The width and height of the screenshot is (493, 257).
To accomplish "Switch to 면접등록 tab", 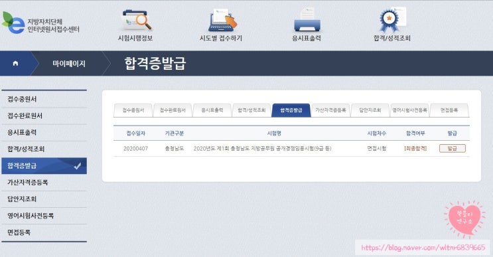I will coord(449,110).
